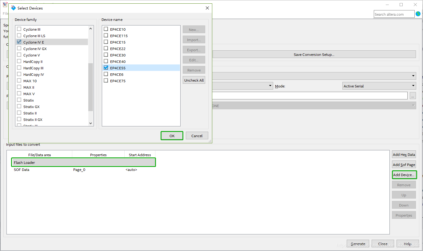Check the EP4CE75 device
Screen dimensions: 423x251
coord(106,81)
